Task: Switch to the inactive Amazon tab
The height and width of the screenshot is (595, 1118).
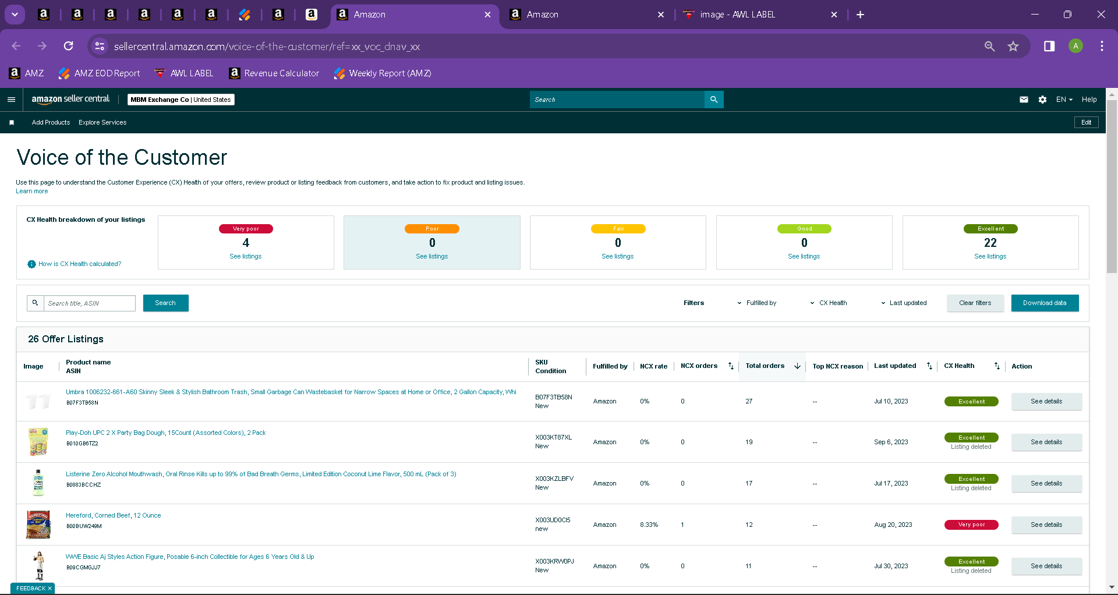Action: pyautogui.click(x=588, y=15)
